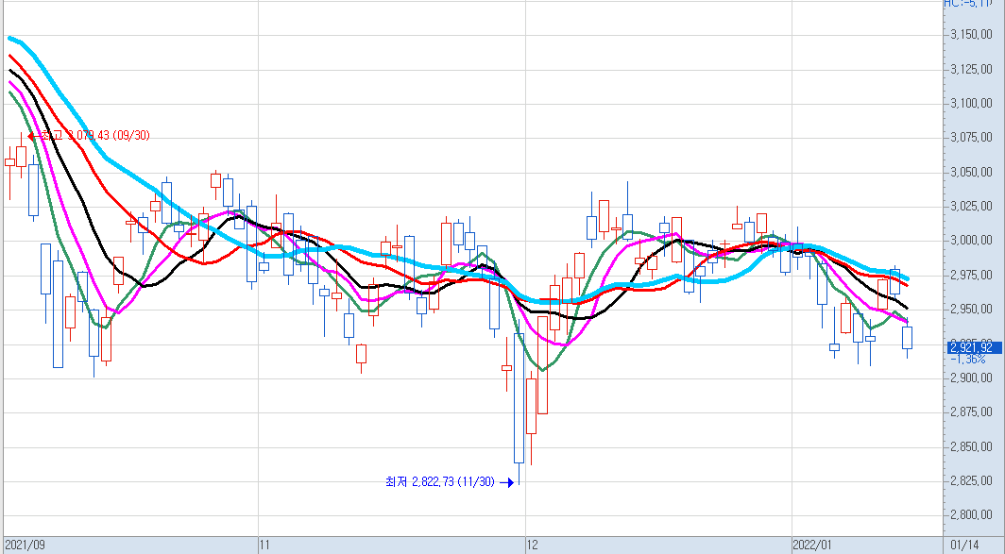The width and height of the screenshot is (1005, 554).
Task: Click the 3,075.00 price axis label
Action: point(971,138)
